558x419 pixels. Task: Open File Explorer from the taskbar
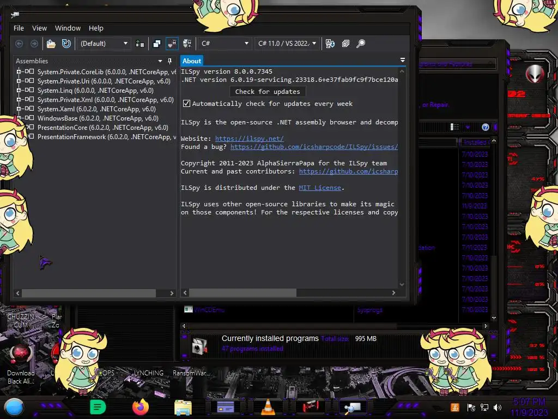tap(183, 408)
